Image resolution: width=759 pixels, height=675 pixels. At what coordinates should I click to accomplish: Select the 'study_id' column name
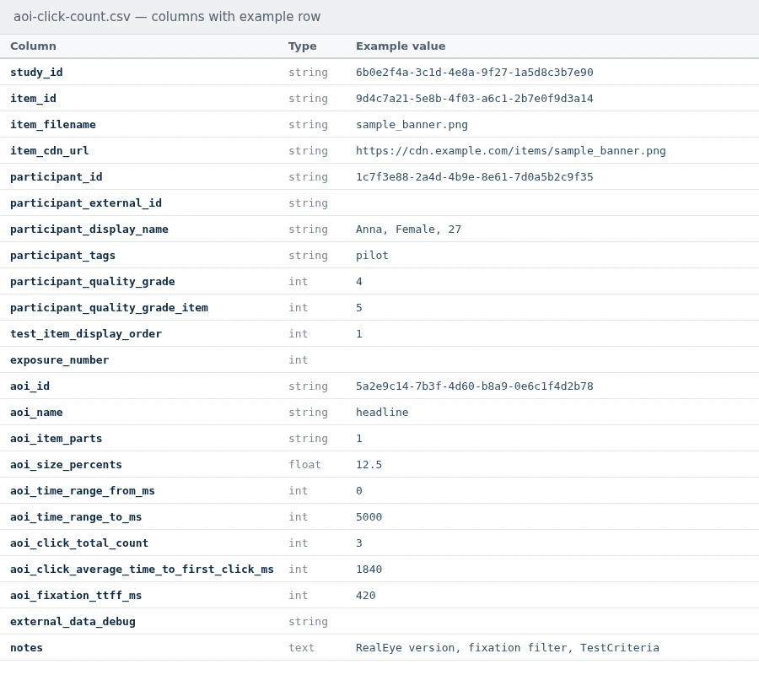pyautogui.click(x=36, y=73)
